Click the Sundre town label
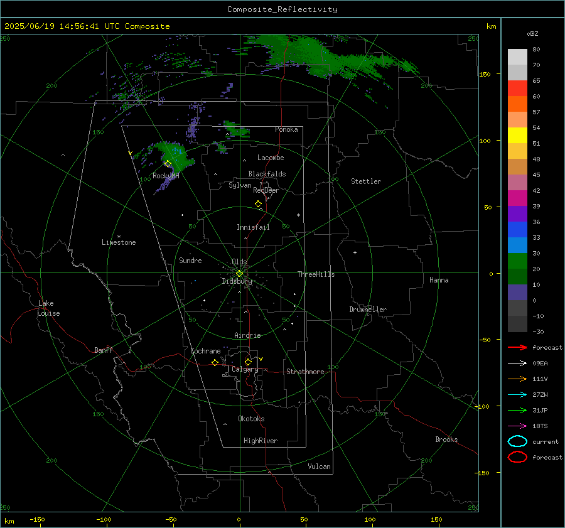The image size is (565, 528). coord(190,260)
